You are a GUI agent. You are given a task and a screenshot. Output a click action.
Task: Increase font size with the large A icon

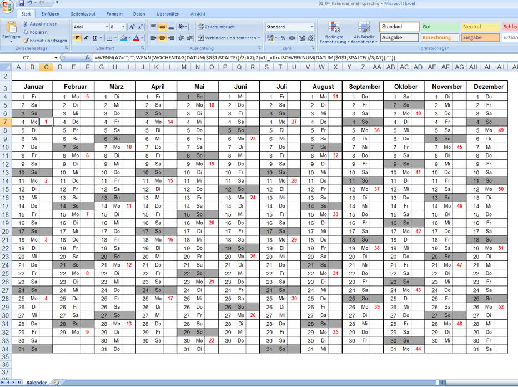coord(132,27)
